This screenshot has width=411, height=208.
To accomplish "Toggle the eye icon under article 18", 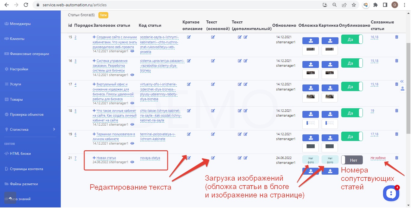I will click(x=132, y=124).
